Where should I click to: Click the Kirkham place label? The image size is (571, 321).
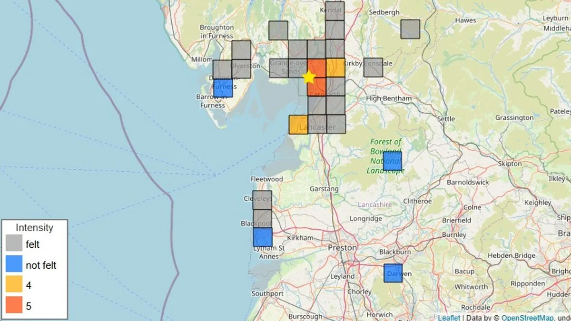pyautogui.click(x=300, y=238)
